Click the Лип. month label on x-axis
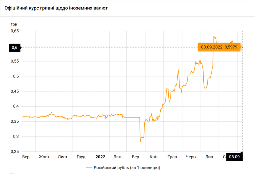 click(209, 157)
